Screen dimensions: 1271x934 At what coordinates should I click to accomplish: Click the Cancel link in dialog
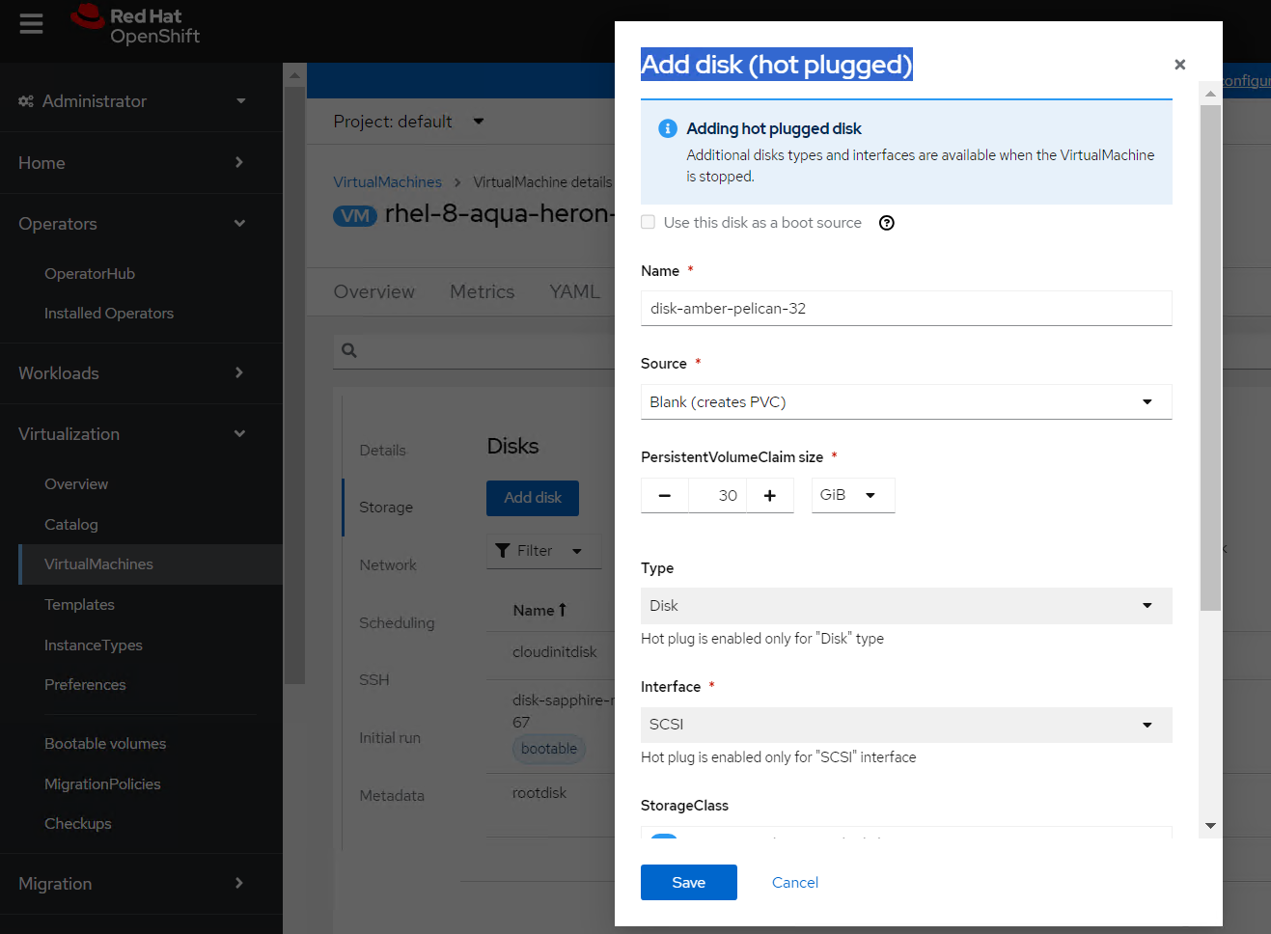[795, 883]
